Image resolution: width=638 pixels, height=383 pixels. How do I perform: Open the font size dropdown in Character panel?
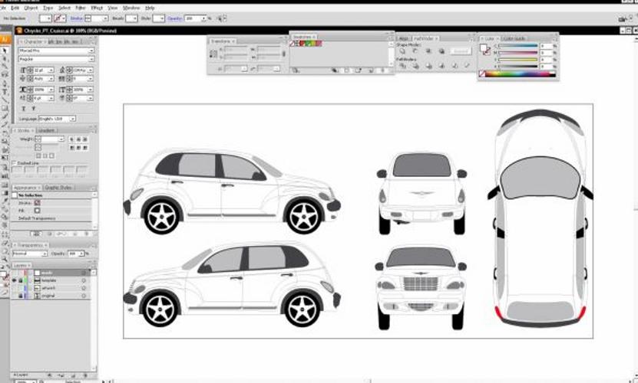coord(51,70)
